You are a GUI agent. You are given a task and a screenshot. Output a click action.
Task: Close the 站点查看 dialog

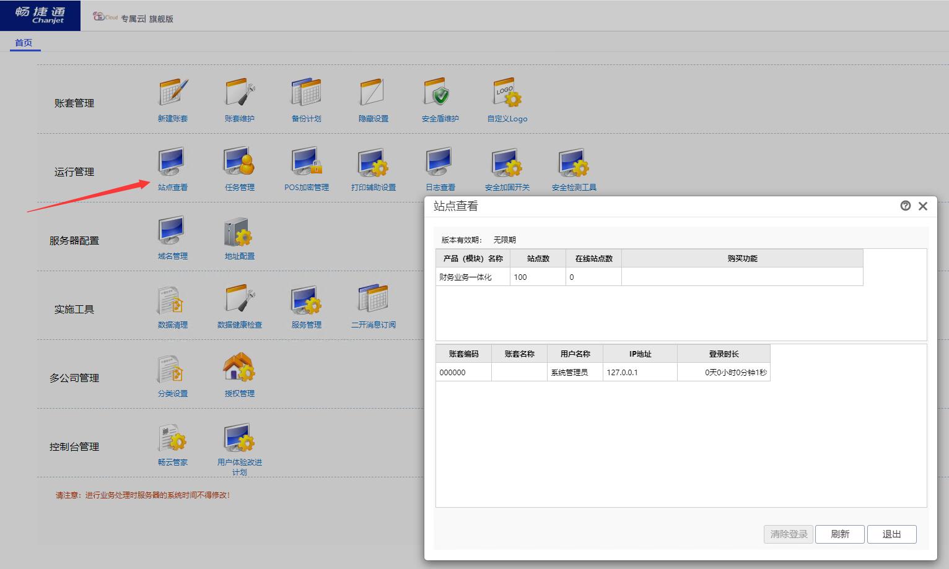point(923,206)
